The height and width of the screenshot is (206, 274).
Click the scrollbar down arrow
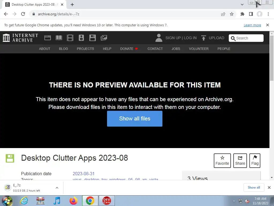pos(272,178)
